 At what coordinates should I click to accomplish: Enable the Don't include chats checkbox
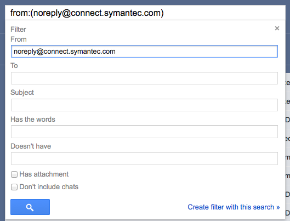point(14,187)
